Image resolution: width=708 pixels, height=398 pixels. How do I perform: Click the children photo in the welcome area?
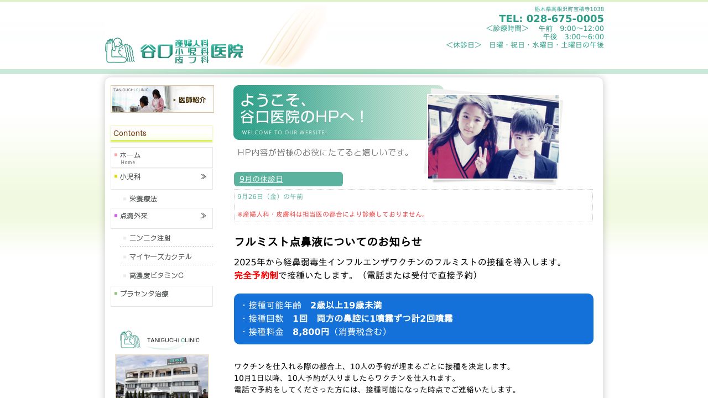[492, 137]
